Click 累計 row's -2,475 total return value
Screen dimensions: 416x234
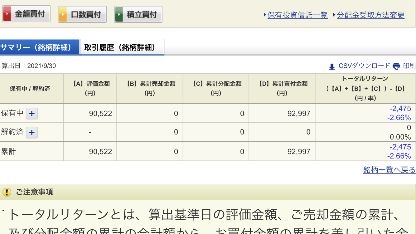pyautogui.click(x=400, y=147)
